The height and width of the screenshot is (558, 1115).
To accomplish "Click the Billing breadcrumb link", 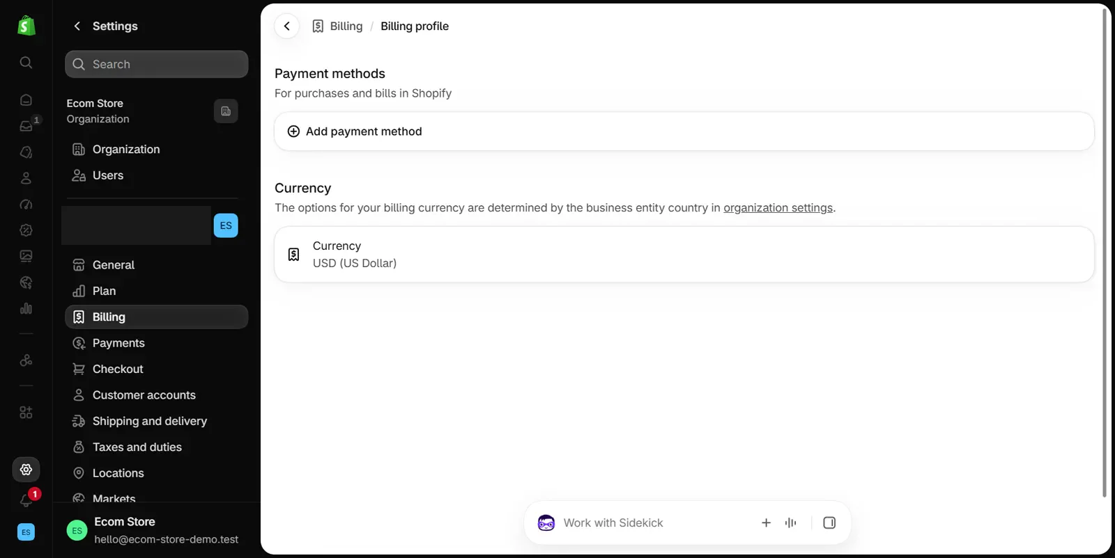I will point(346,26).
